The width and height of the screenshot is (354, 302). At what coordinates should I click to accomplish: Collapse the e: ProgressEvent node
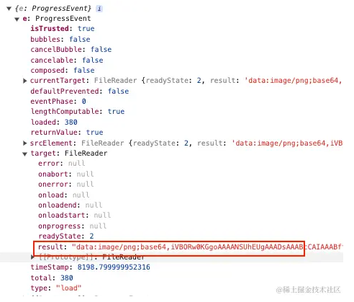(x=17, y=19)
